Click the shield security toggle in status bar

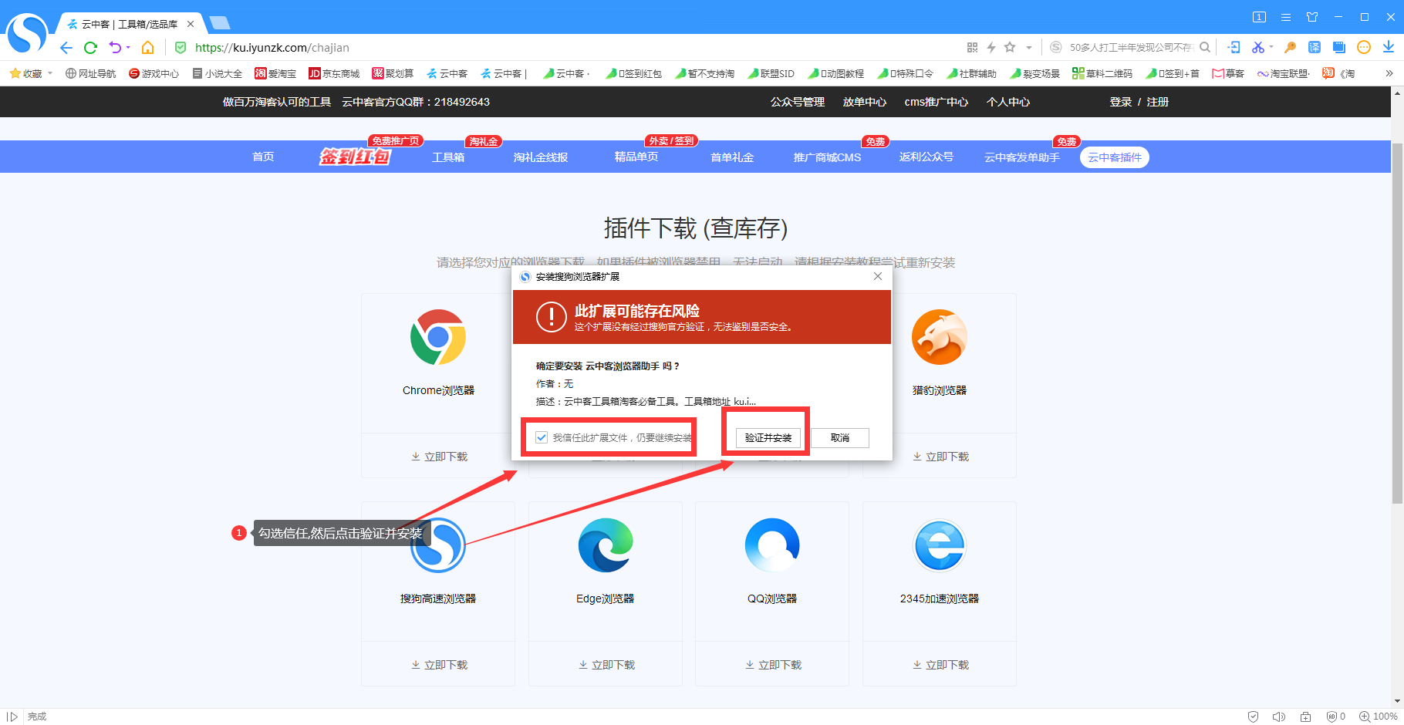point(1253,716)
